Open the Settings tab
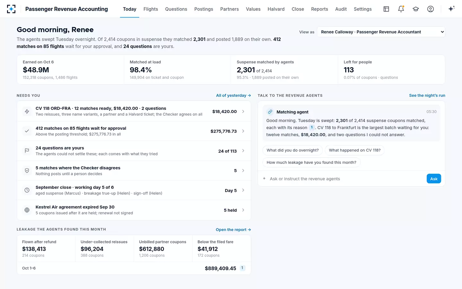 coord(363,9)
